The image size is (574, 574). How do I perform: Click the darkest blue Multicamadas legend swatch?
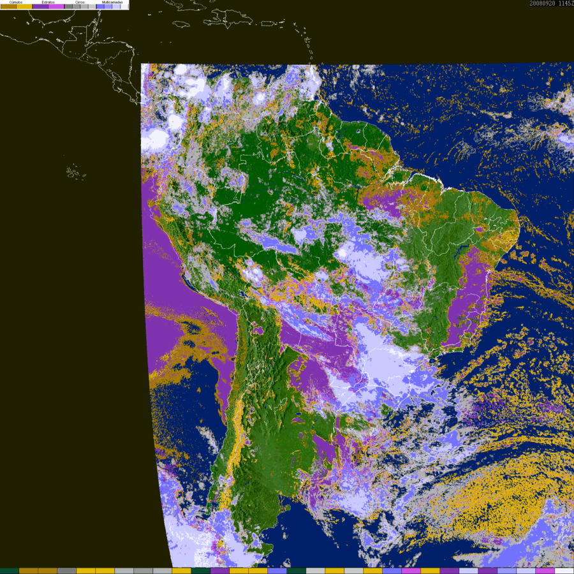click(x=100, y=6)
